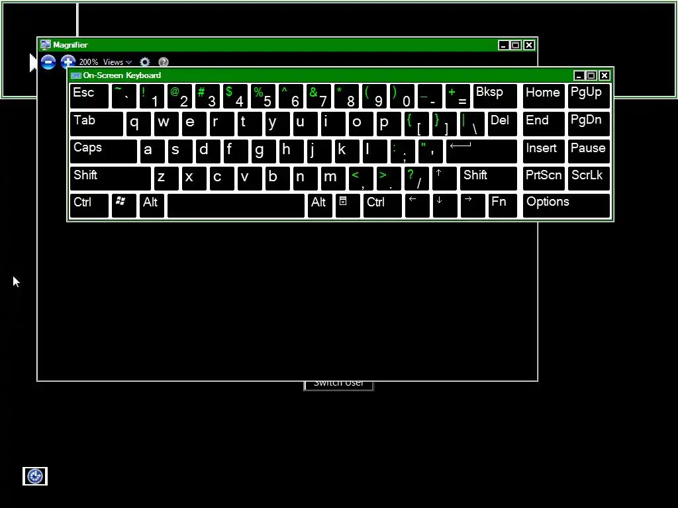678x508 pixels.
Task: Tap the minus underscore key
Action: coord(430,96)
